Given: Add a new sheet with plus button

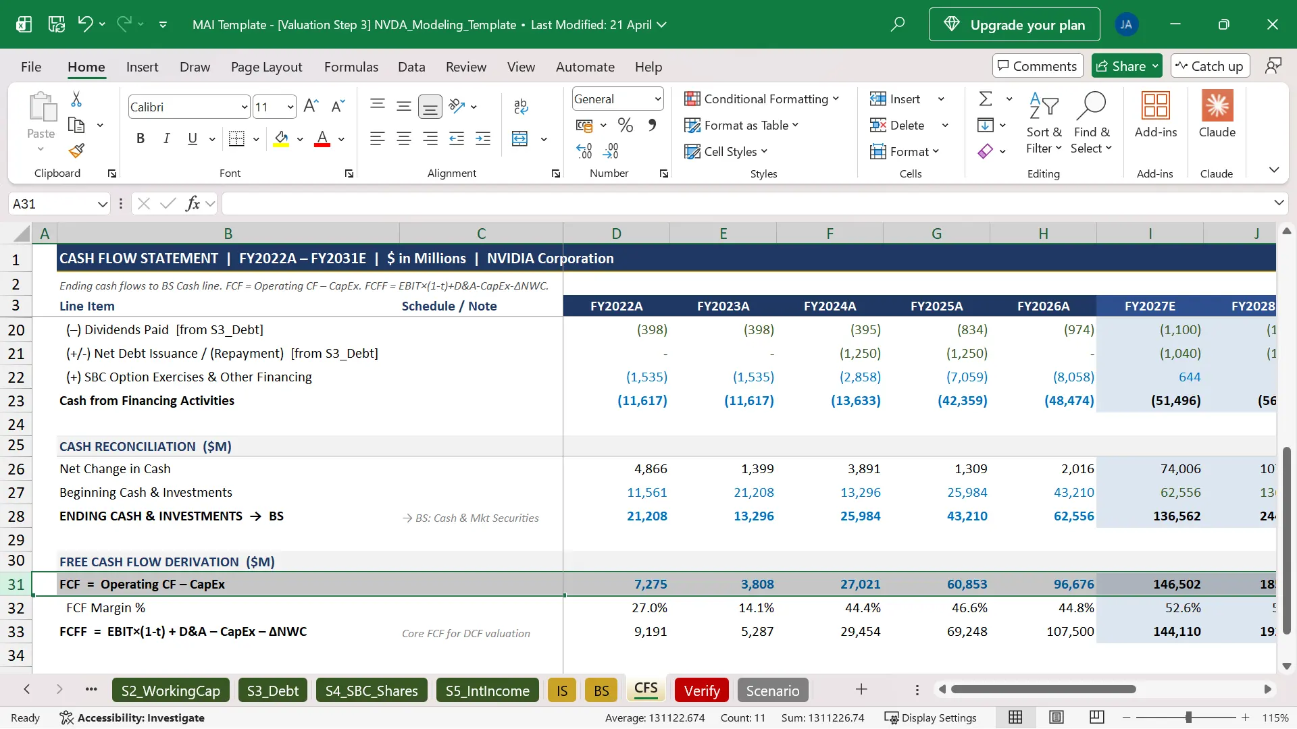Looking at the screenshot, I should point(861,689).
